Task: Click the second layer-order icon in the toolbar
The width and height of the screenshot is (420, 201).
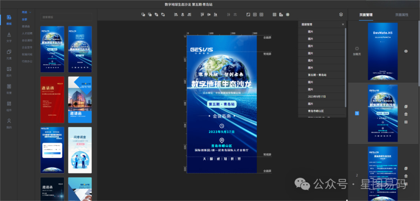Action: tap(150, 14)
